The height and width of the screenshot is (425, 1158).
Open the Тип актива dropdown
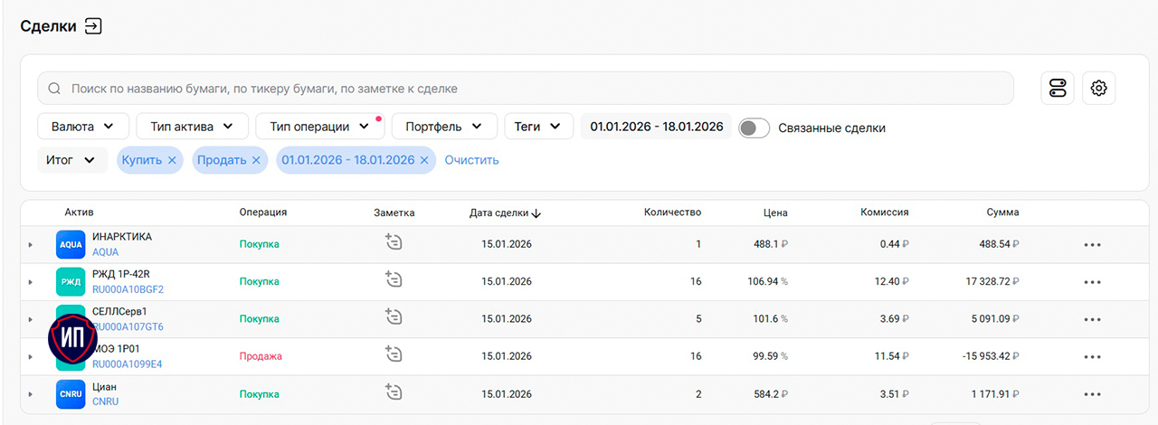click(192, 127)
